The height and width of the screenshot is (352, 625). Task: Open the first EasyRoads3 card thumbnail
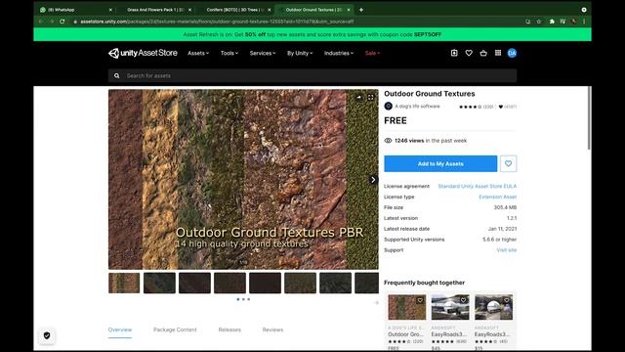tap(450, 307)
